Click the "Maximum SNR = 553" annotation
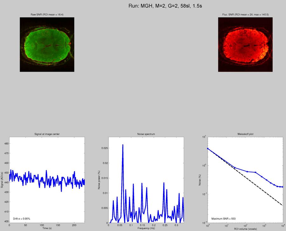Screen dimensions: 286x231 224,218
